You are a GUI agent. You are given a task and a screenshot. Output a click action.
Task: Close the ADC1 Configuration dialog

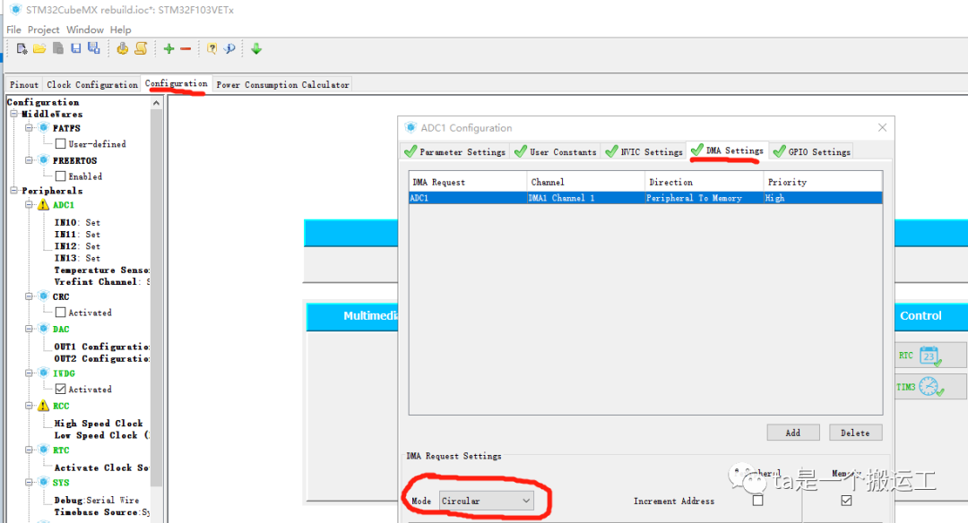pos(882,128)
